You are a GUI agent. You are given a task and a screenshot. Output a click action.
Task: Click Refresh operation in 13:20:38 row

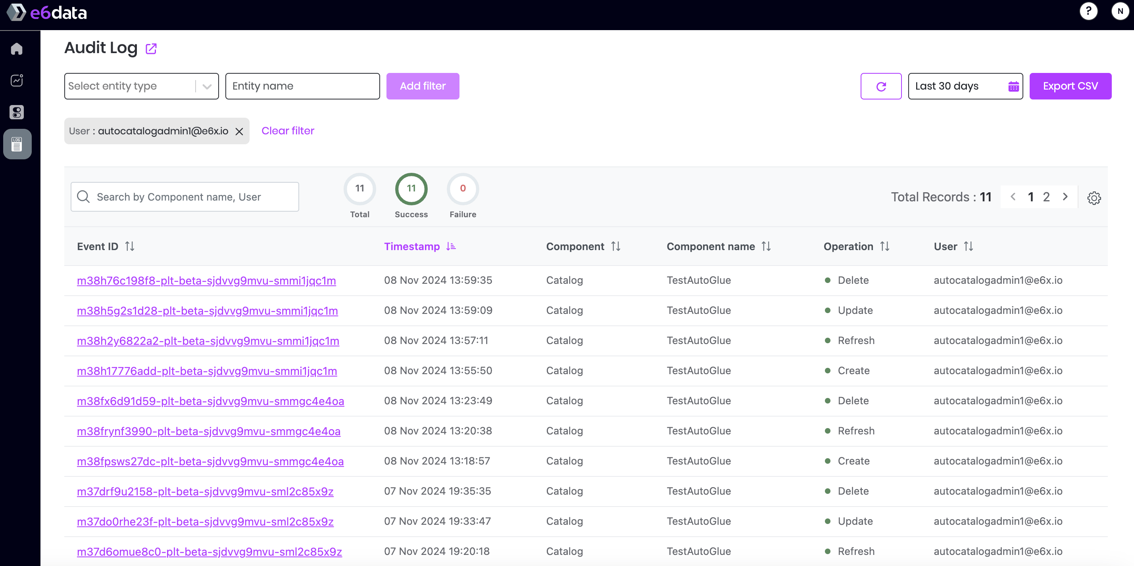tap(856, 430)
